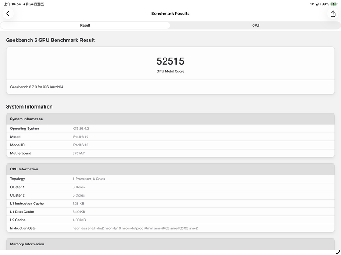
Task: Select the Instruction Sets row label
Action: (23, 228)
